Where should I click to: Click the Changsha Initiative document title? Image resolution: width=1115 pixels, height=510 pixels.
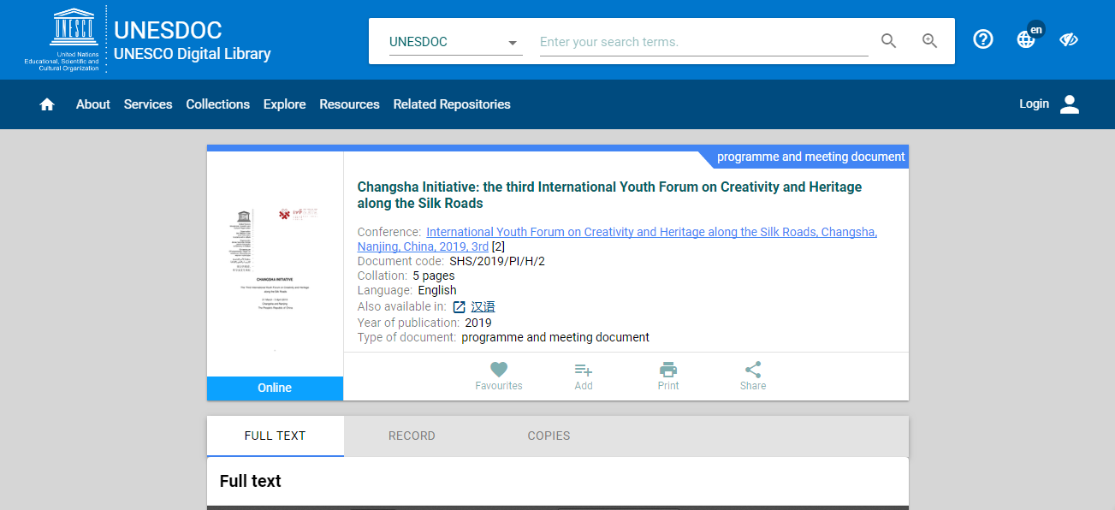coord(609,195)
